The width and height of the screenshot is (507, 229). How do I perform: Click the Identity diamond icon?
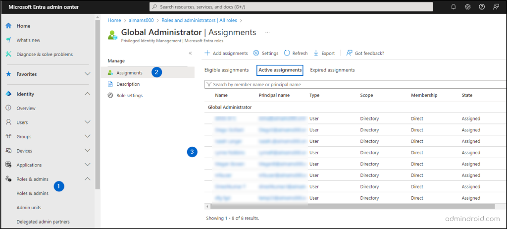9,94
